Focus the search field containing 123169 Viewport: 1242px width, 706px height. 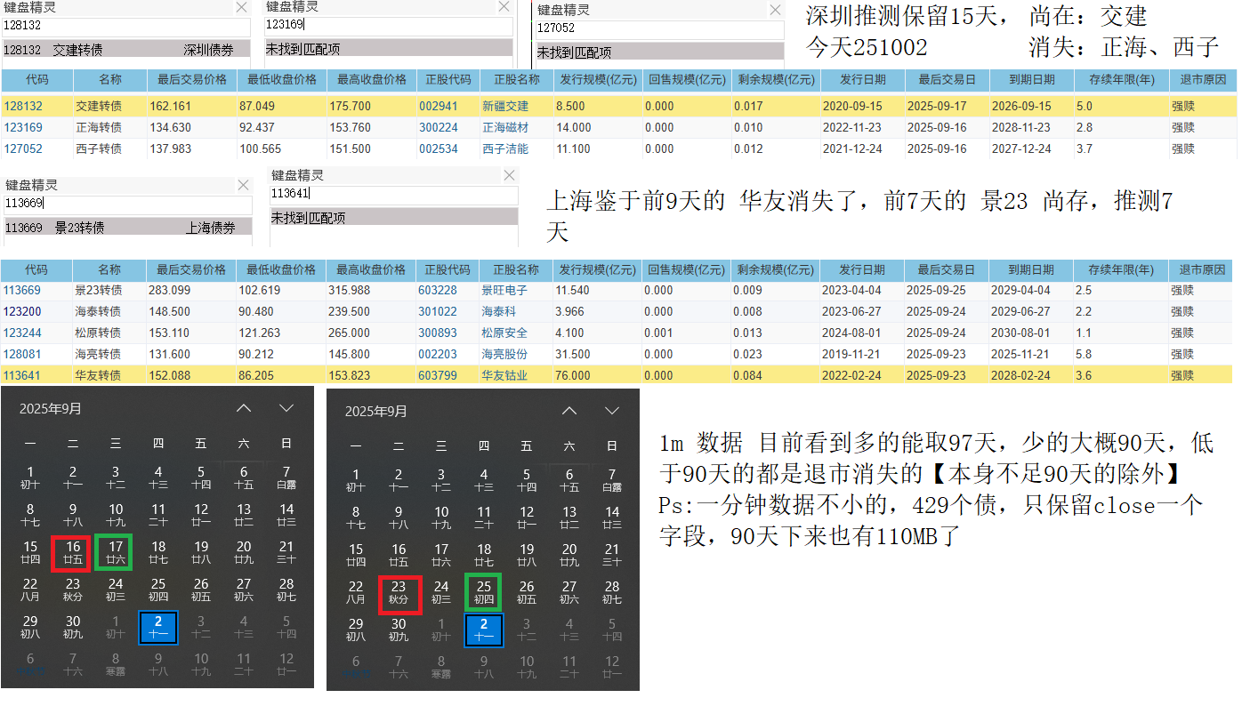pos(389,25)
